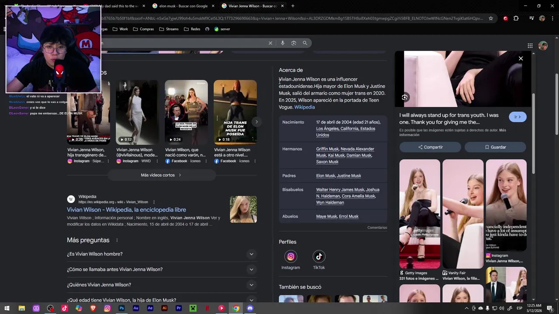This screenshot has height=314, width=559.
Task: Open the Instagram profile icon
Action: (x=290, y=256)
